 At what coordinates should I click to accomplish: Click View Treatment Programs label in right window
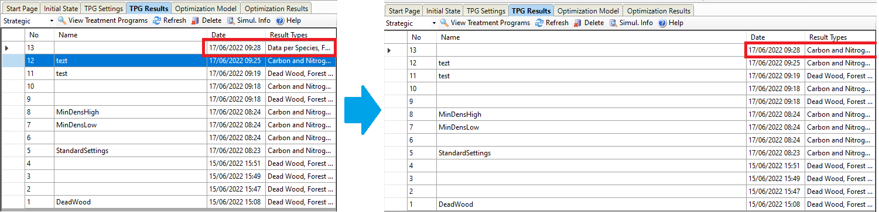pos(490,23)
